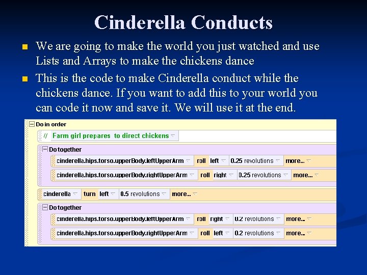Screen dimensions: 367x275
Task: Open the comment tile's dropdown arrow
Action: (x=173, y=135)
